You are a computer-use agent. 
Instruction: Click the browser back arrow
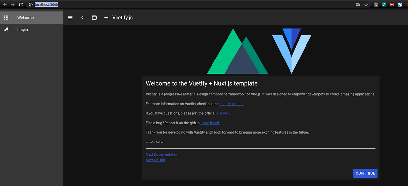(x=5, y=5)
